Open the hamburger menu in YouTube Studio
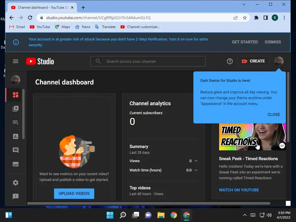296x222 pixels. [16, 61]
